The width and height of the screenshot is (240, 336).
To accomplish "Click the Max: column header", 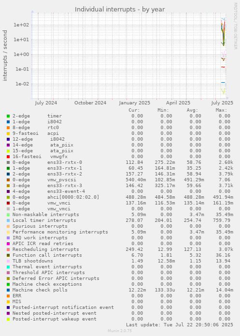I will 221,110.
